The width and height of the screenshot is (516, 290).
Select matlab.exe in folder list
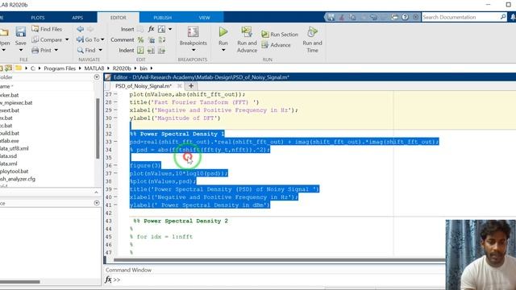[9, 141]
